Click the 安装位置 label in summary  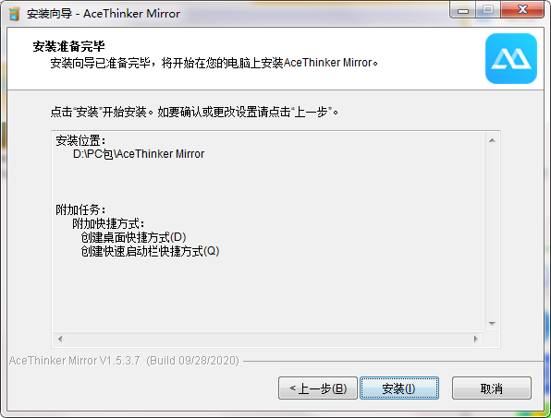pos(80,140)
